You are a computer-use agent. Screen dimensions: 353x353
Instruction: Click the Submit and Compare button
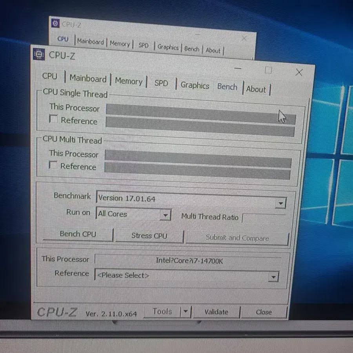tap(237, 238)
